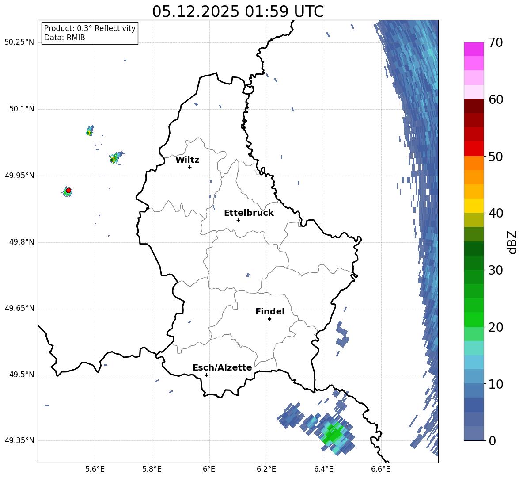Click the 50.25°N latitude label

tap(19, 42)
